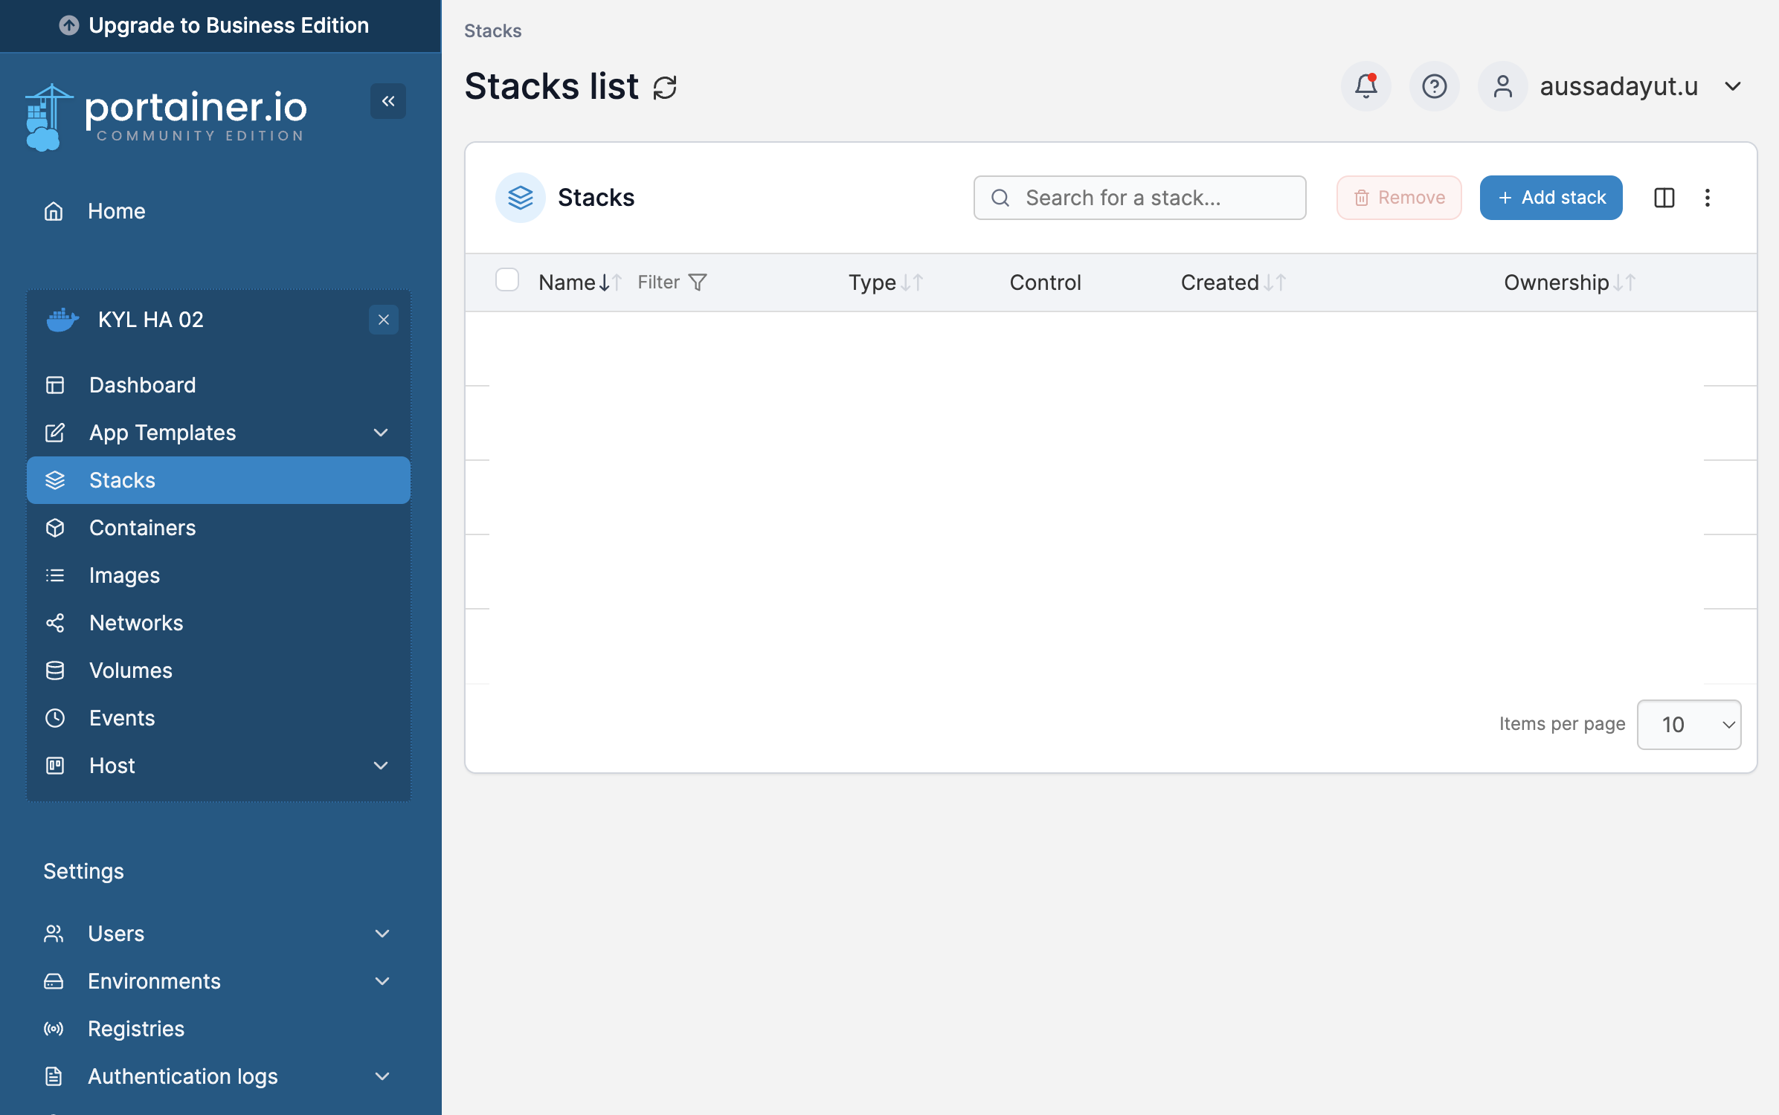Click the stack search field
This screenshot has height=1115, width=1779.
pyautogui.click(x=1139, y=198)
